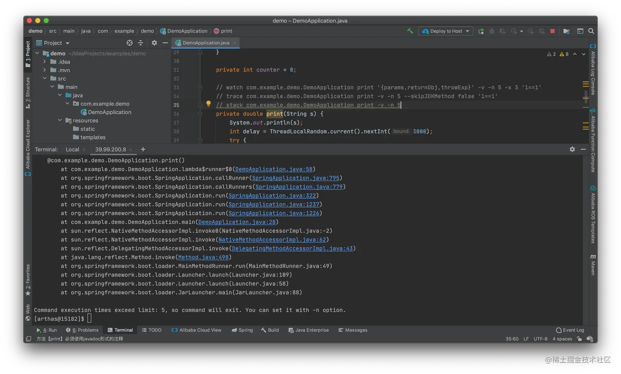Screen dimensions: 621x374
Task: Open DemoApplication.java:58 link
Action: [x=274, y=169]
